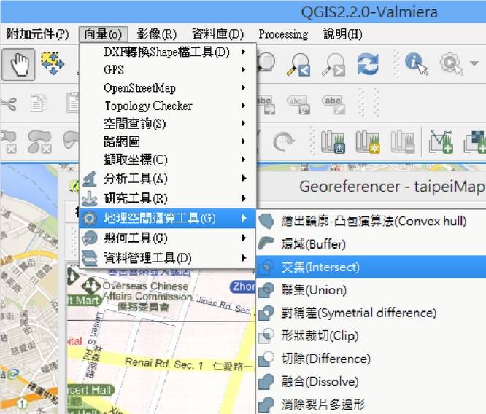486x414 pixels.
Task: Click the grayed close mapset icon
Action: 403,142
